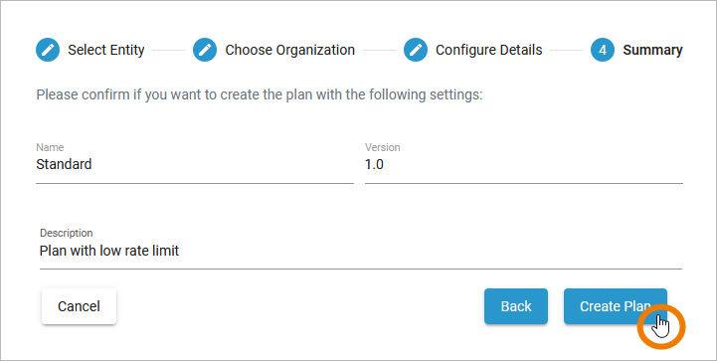Click connector line between Configure Details and Summary
Screen dimensions: 717x361
[x=567, y=50]
